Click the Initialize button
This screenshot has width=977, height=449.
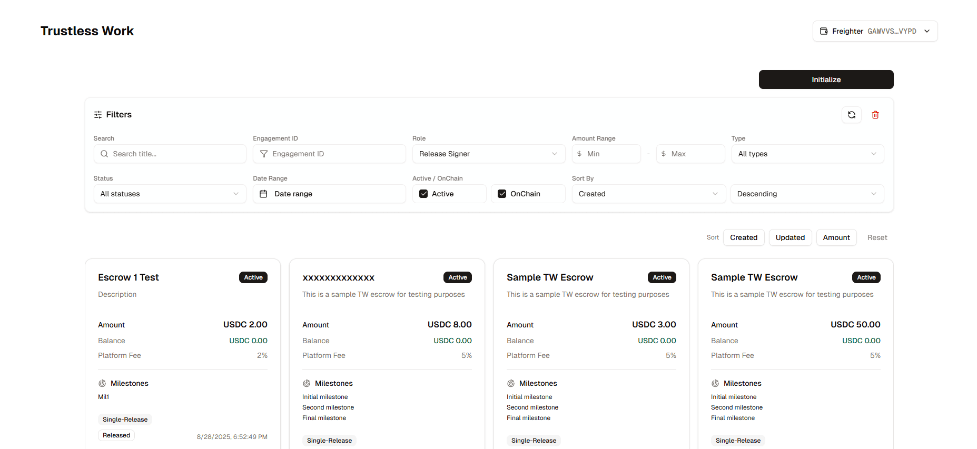(826, 79)
